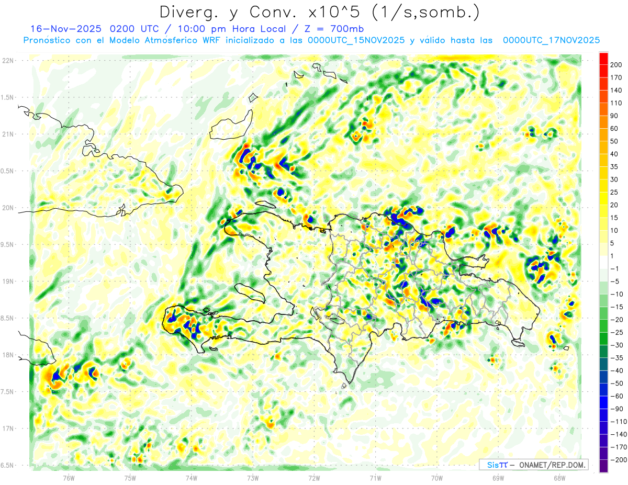
Task: Click the colorbar value -110
Action: (619, 422)
